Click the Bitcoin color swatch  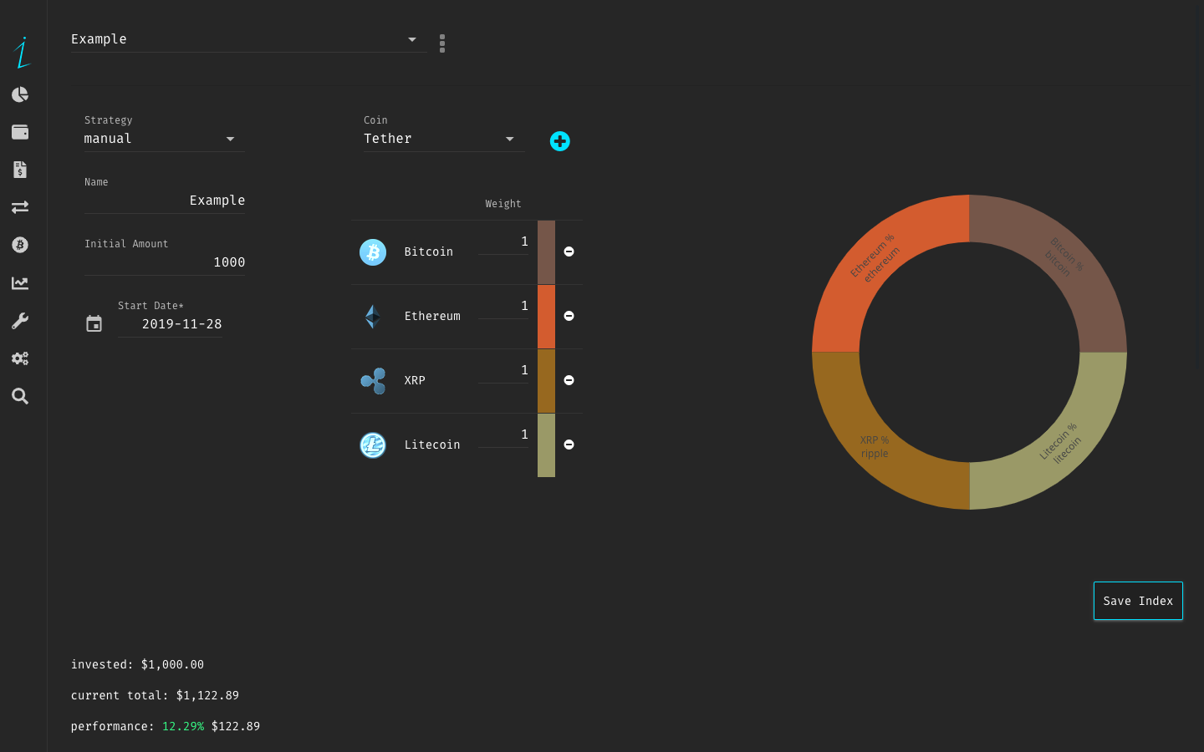click(546, 252)
